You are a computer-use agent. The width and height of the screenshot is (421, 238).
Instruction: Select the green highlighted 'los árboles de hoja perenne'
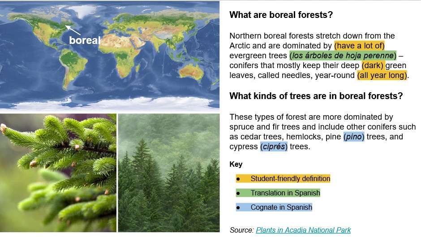(x=343, y=55)
